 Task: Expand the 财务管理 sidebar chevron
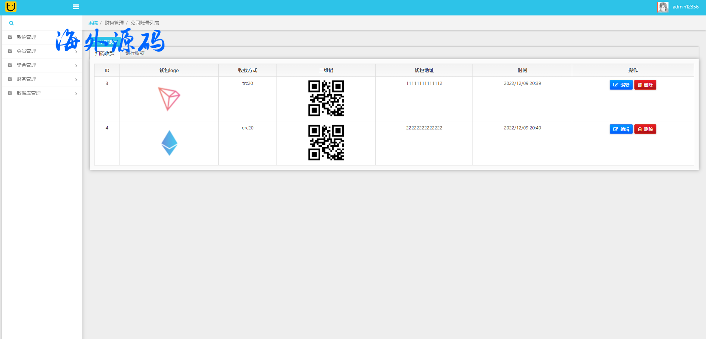tap(76, 79)
